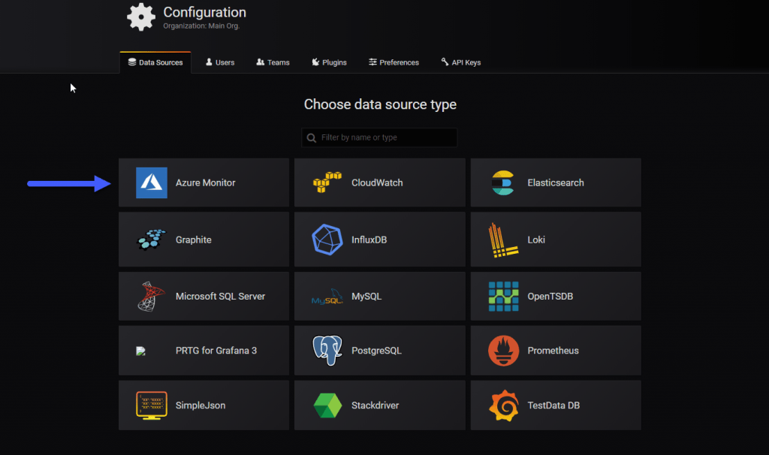Select TestData DB data source label

(x=553, y=405)
